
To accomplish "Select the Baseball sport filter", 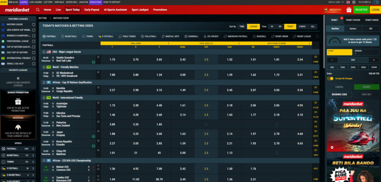I will 259,36.
